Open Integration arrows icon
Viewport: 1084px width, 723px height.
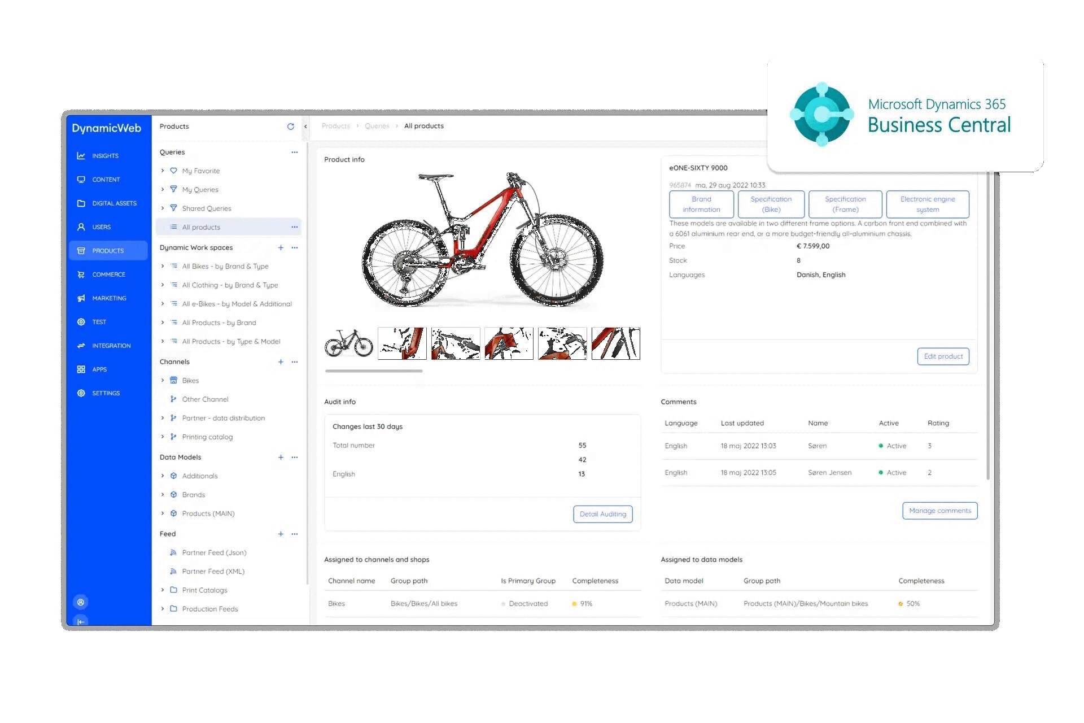click(81, 346)
